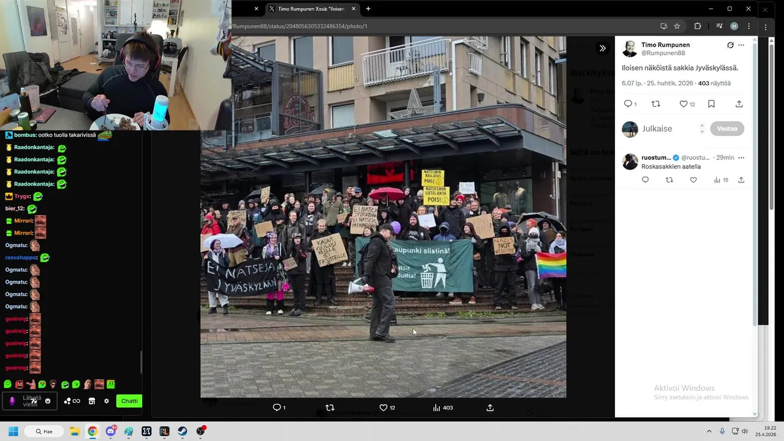The image size is (784, 441).
Task: Open chat settings gear icon
Action: tap(107, 401)
